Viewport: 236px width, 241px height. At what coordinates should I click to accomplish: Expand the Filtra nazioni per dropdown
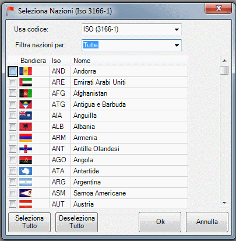(132, 45)
